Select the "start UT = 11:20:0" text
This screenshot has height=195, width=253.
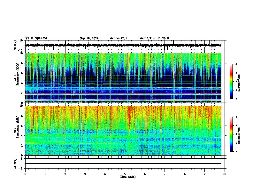click(154, 38)
